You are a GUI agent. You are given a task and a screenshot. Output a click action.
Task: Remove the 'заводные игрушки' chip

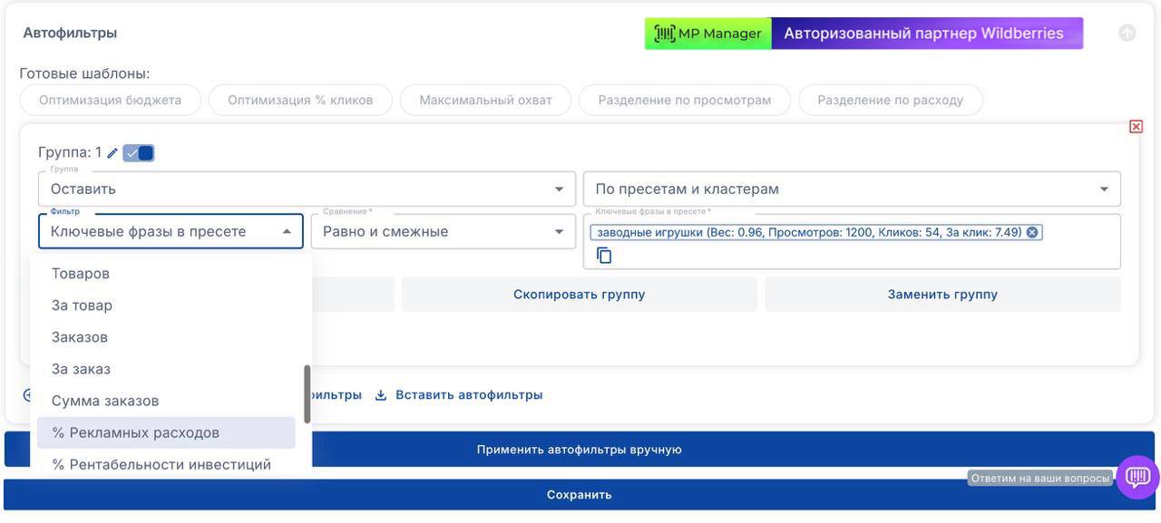1032,232
